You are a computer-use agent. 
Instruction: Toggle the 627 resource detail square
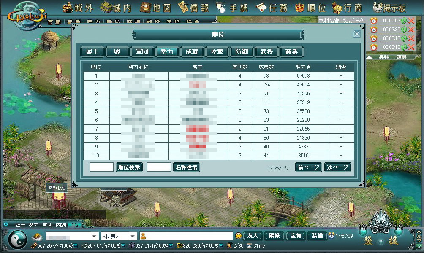click(171, 246)
